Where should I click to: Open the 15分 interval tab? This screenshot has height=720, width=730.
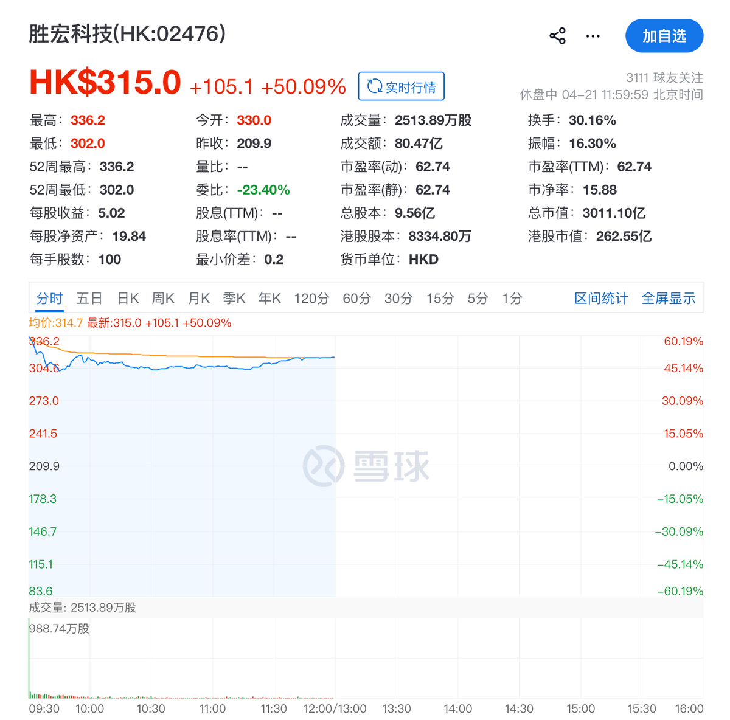click(440, 299)
